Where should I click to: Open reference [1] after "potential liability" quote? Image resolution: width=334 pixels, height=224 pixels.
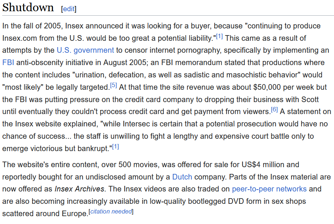pos(219,36)
